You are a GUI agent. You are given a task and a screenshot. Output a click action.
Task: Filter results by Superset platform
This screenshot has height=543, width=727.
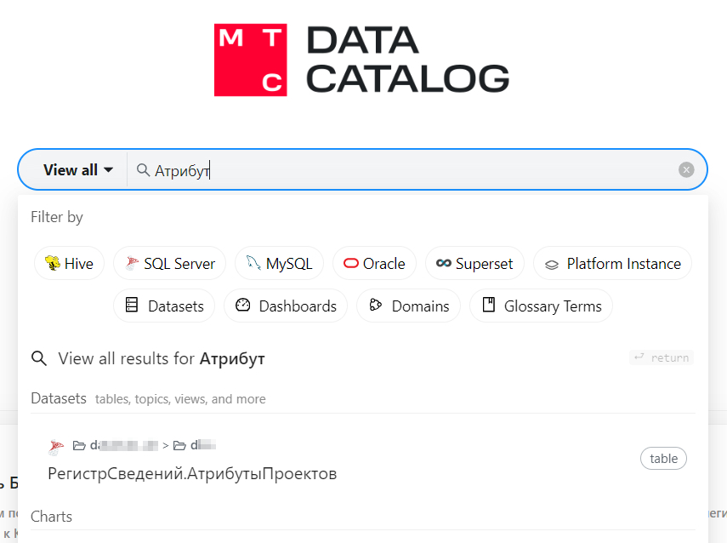pyautogui.click(x=474, y=264)
